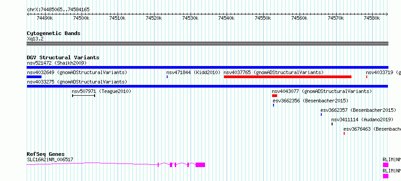Image resolution: width=401 pixels, height=181 pixels.
Task: Open nsv4032649 gnomAD variant label
Action: (77, 72)
